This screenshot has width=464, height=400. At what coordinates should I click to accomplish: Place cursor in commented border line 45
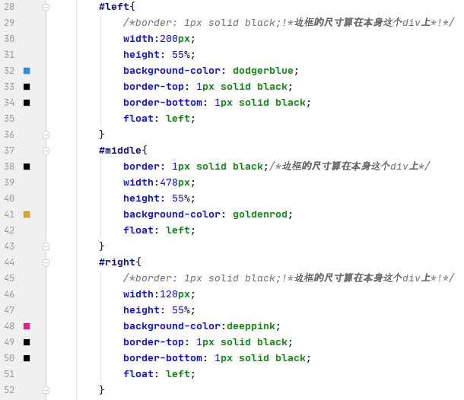click(x=288, y=278)
